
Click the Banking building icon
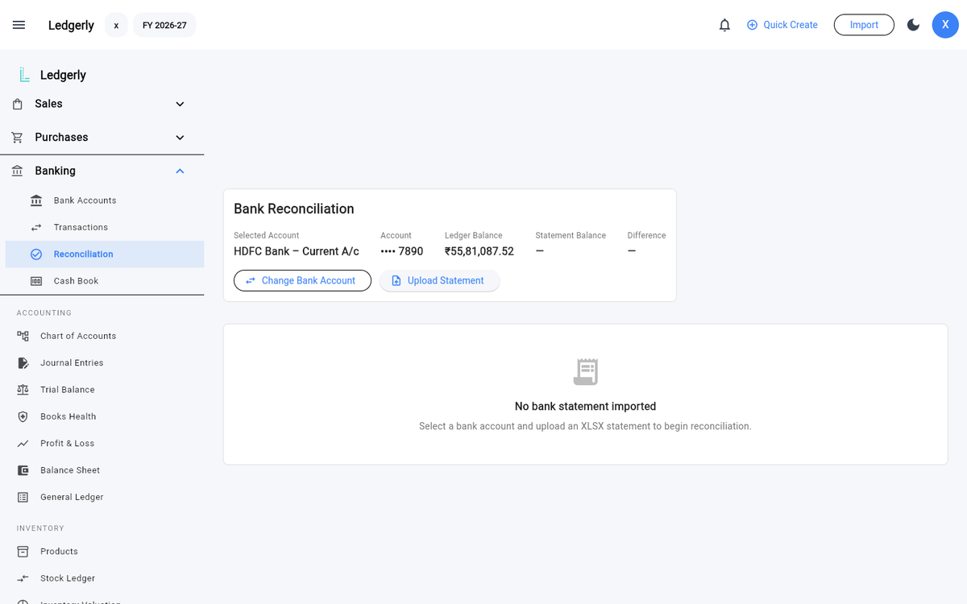click(18, 171)
